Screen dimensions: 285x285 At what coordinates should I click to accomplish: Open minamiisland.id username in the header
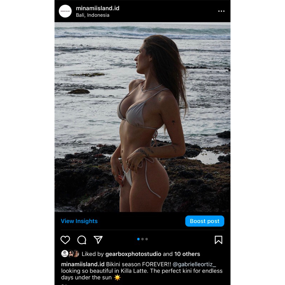[98, 8]
